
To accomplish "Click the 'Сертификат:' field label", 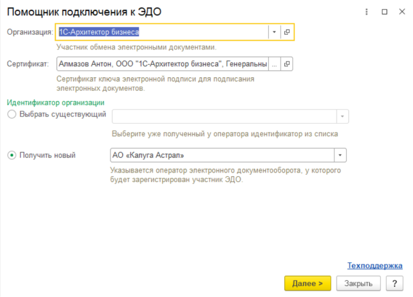I will (x=28, y=64).
